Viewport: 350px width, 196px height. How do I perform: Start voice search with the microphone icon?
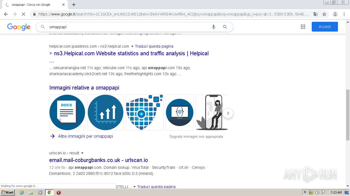tap(214, 27)
